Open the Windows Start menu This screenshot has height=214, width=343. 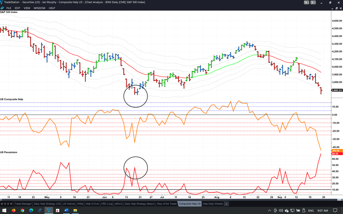(5, 211)
